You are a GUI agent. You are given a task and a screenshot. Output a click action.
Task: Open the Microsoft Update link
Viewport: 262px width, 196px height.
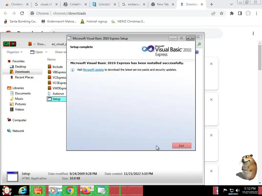[93, 70]
